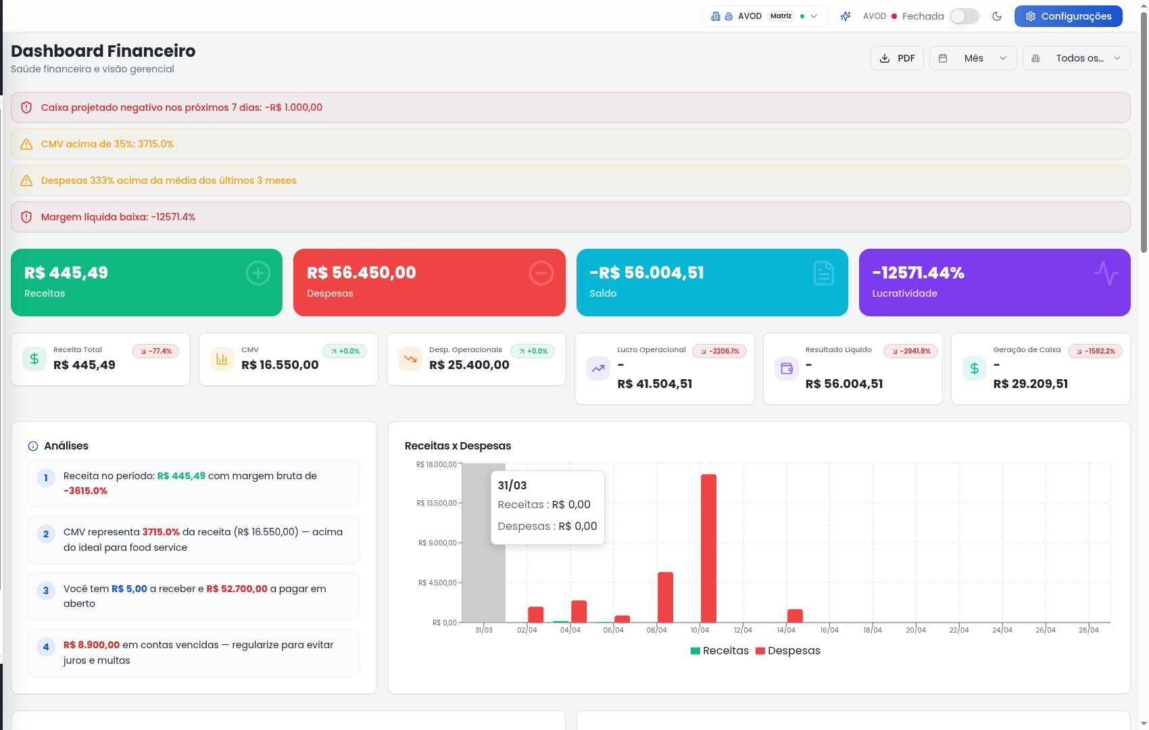
Task: Click the minus circle icon on Despesas card
Action: (541, 273)
